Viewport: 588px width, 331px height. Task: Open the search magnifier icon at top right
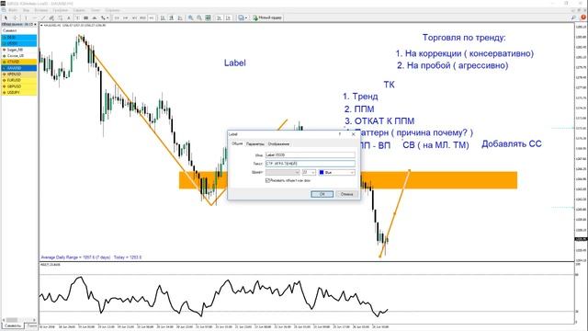[573, 17]
